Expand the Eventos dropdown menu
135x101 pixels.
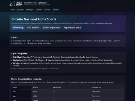20,10
